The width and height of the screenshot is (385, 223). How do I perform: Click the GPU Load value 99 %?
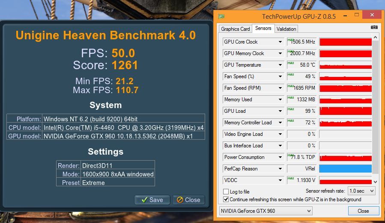[302, 111]
